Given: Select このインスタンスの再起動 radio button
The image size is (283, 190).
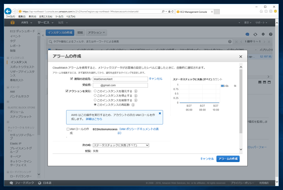Looking at the screenshot, I should [95, 105].
